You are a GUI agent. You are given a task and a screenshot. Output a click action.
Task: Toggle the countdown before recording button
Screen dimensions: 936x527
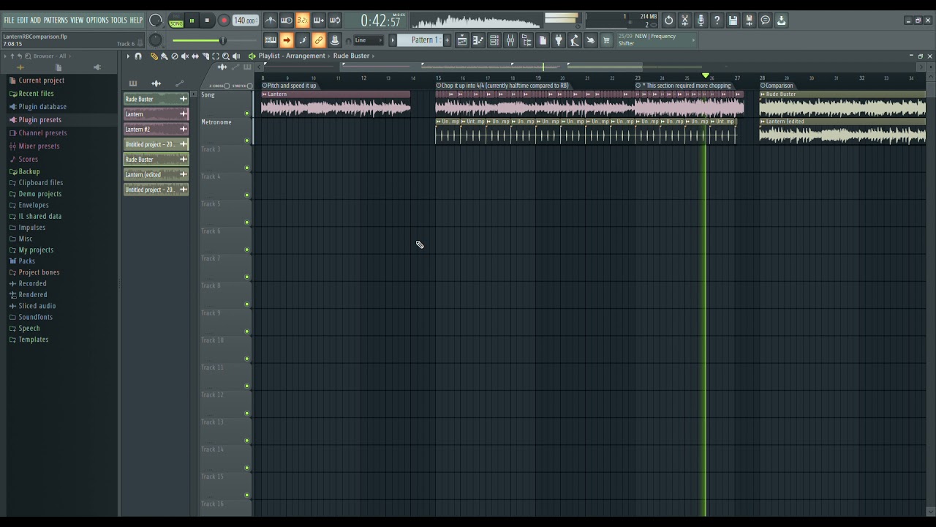[303, 20]
